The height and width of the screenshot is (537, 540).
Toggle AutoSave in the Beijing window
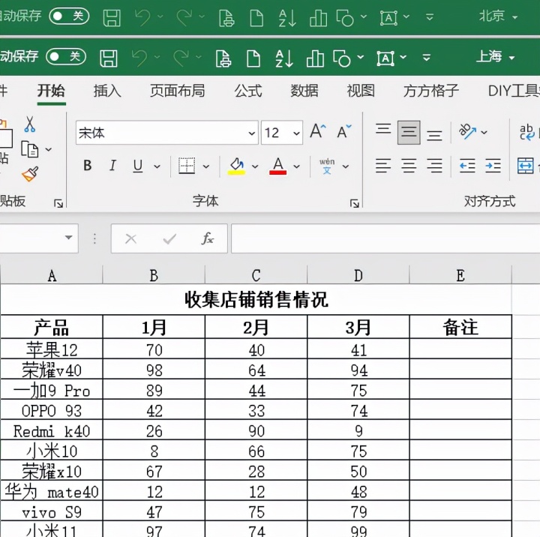(69, 16)
